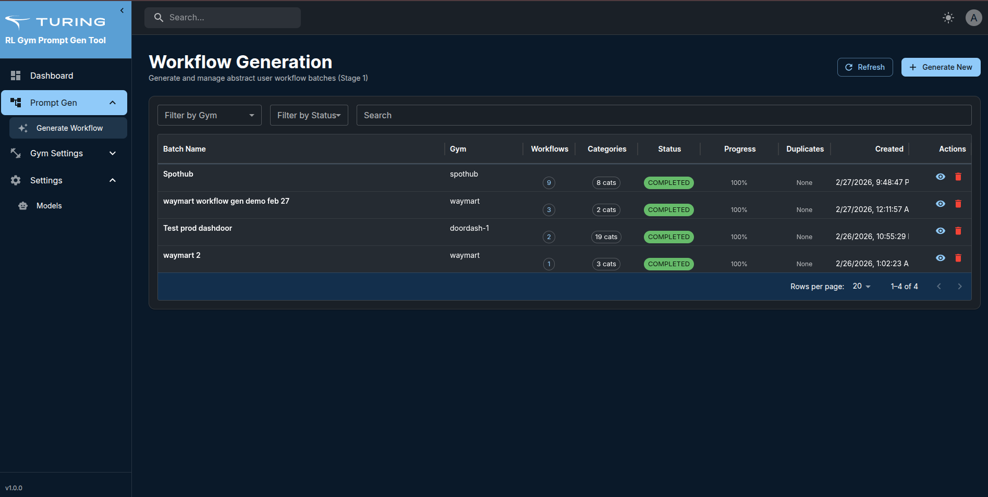
Task: Click the Settings gear icon
Action: (x=16, y=180)
